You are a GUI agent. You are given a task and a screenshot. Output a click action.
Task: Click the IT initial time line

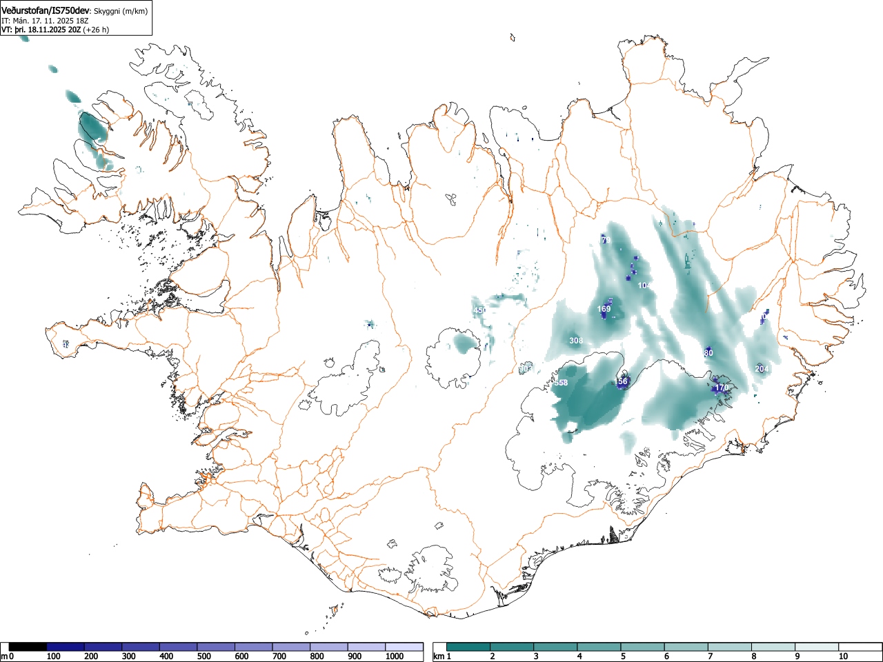point(45,21)
